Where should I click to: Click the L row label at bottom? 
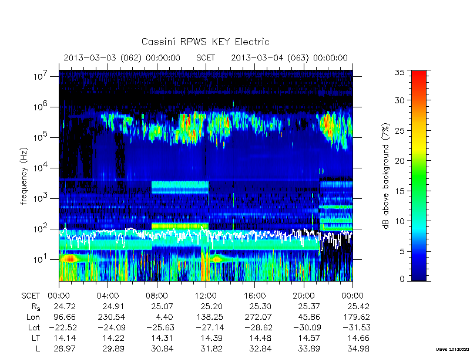pos(38,348)
